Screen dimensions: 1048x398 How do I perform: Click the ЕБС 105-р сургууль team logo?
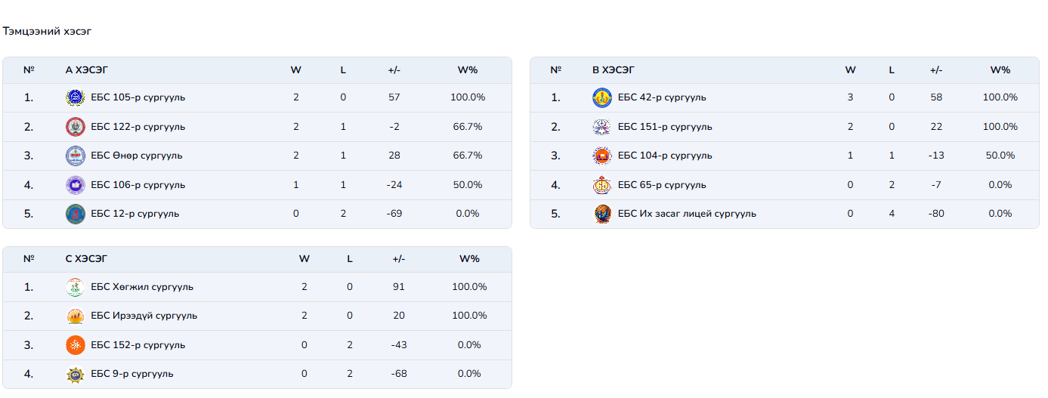pyautogui.click(x=76, y=97)
